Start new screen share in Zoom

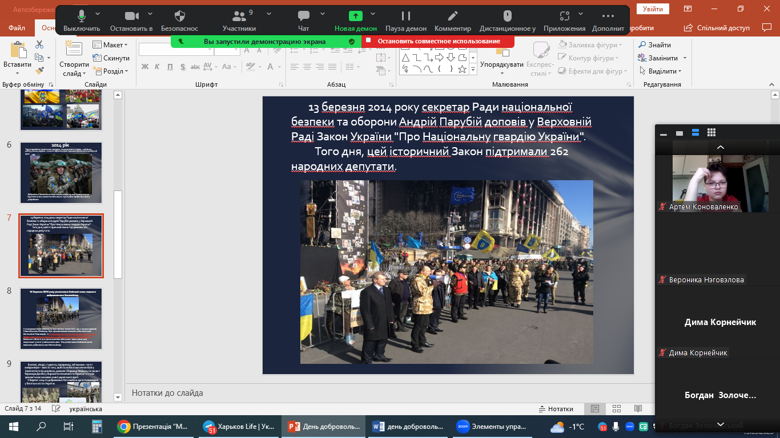(x=356, y=21)
